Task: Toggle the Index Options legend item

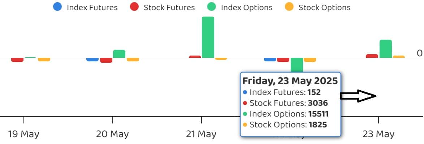Action: point(240,7)
